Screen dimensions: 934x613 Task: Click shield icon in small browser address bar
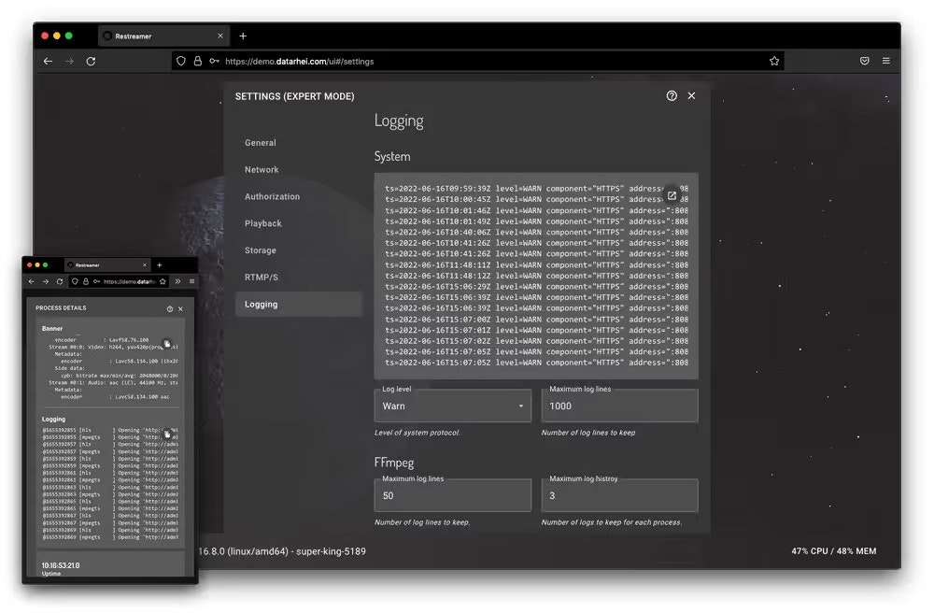click(75, 282)
